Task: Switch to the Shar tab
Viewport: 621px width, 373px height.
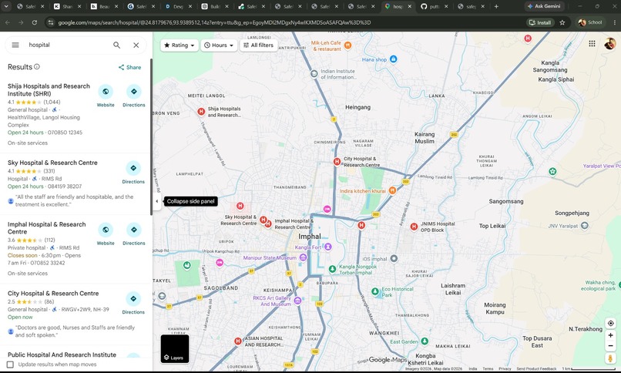Action: tap(67, 6)
